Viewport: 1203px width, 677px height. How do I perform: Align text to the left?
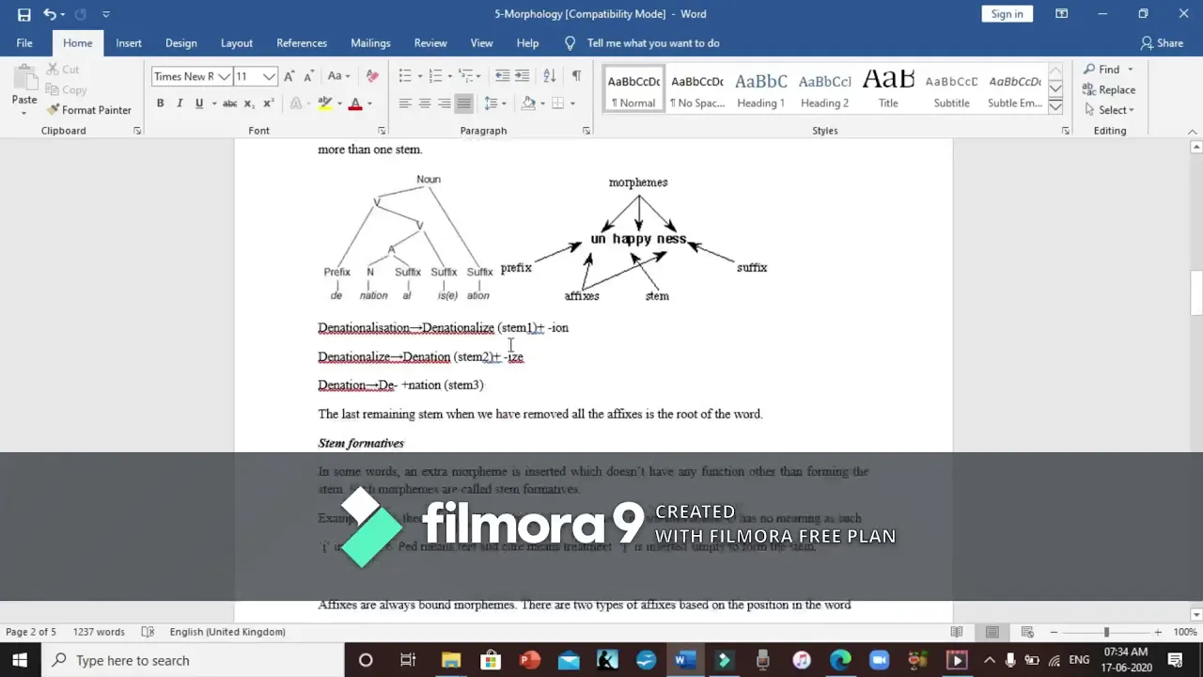coord(405,103)
